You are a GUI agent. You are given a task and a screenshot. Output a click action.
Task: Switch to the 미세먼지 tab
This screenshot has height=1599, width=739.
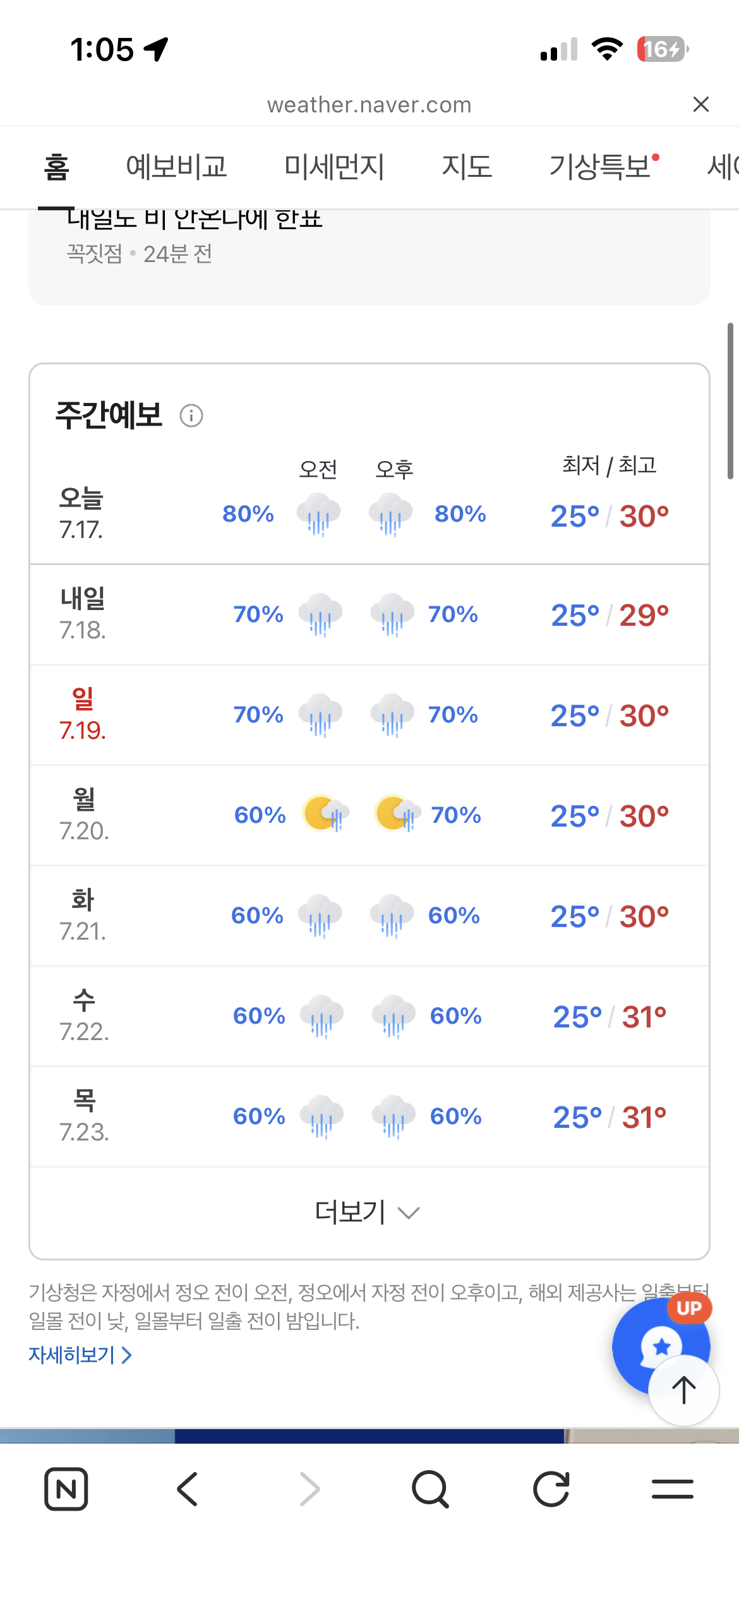coord(334,167)
